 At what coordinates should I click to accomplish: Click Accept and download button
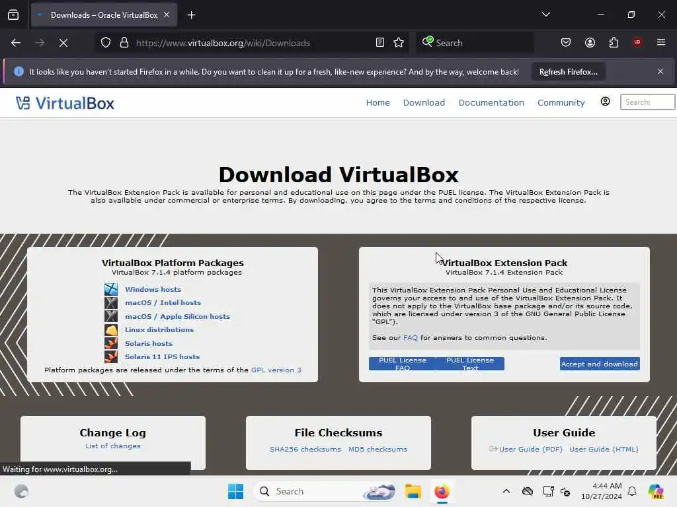tap(599, 364)
